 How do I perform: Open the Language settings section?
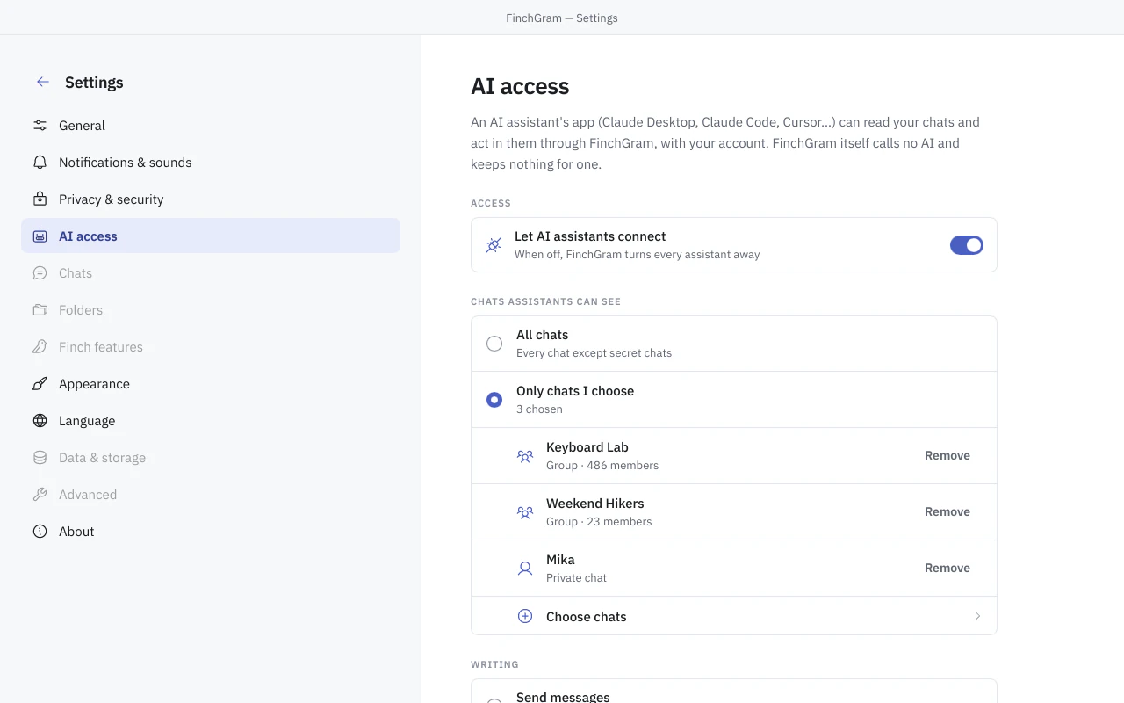point(211,421)
